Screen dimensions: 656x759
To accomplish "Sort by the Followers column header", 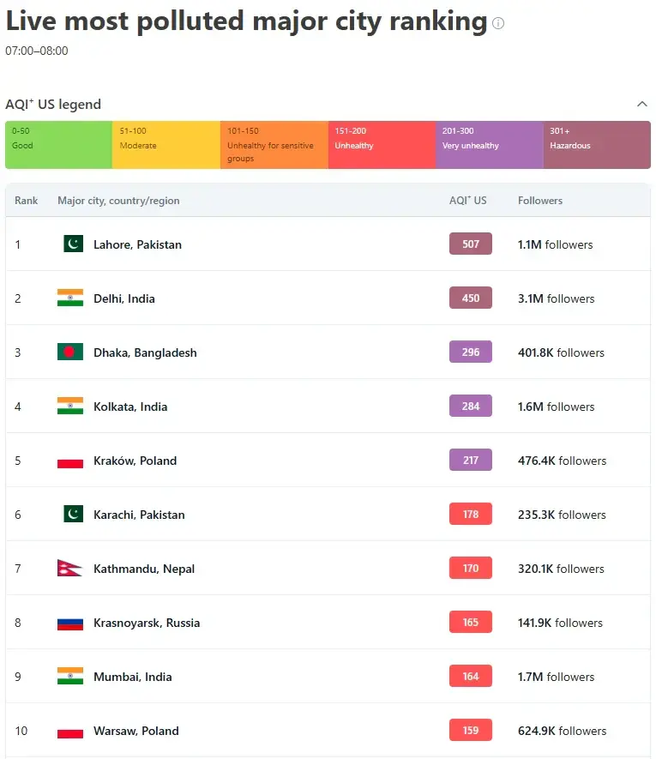I will pos(540,200).
